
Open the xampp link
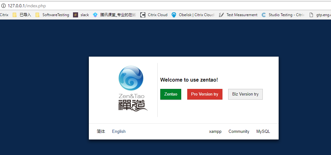click(215, 132)
